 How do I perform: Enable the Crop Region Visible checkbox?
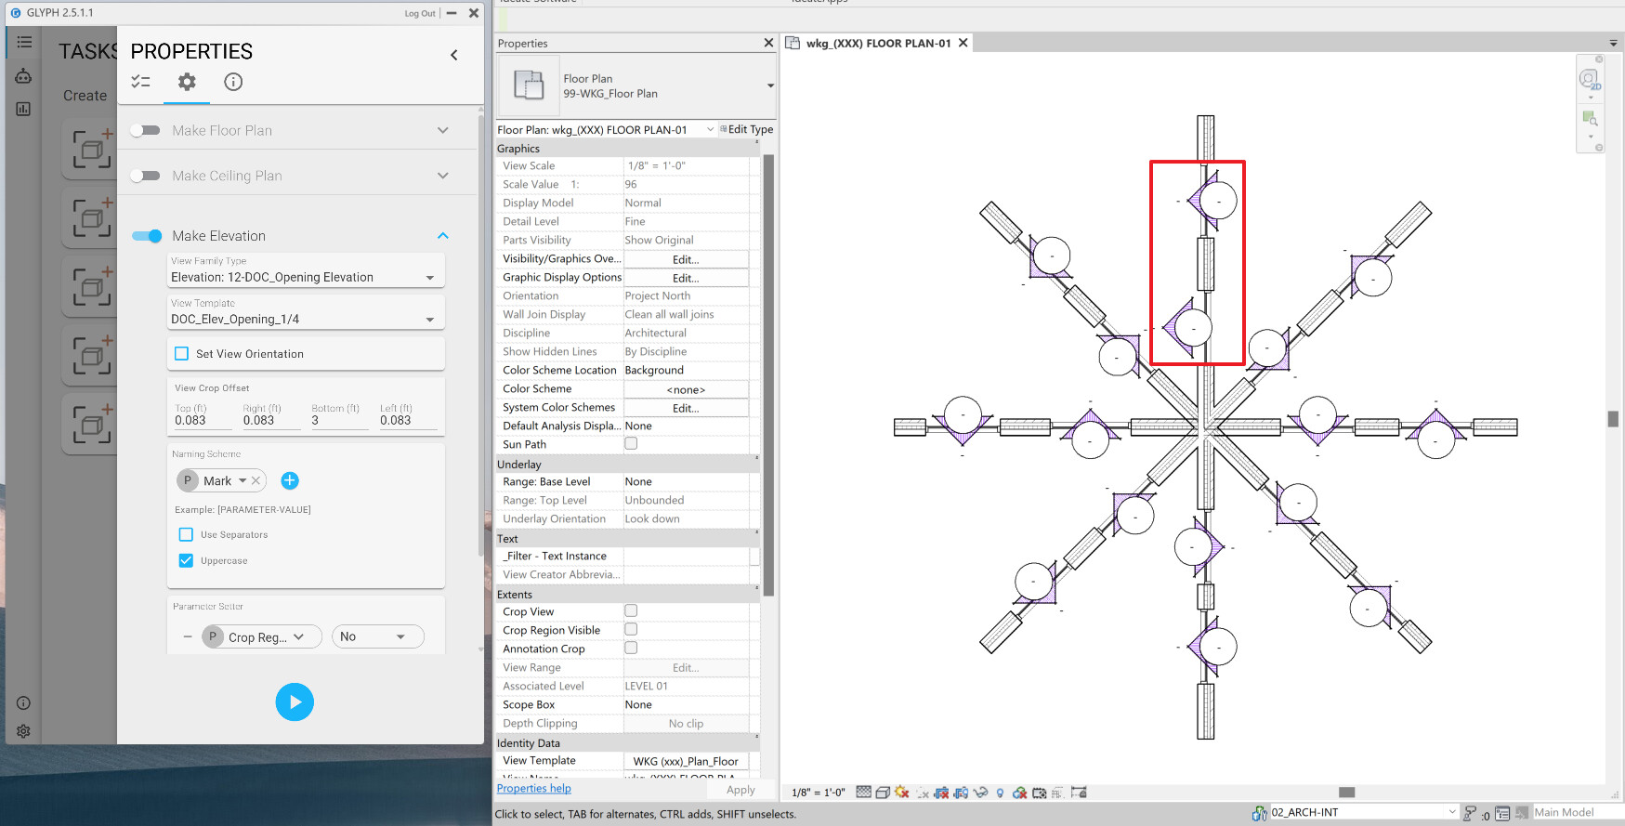pyautogui.click(x=631, y=629)
